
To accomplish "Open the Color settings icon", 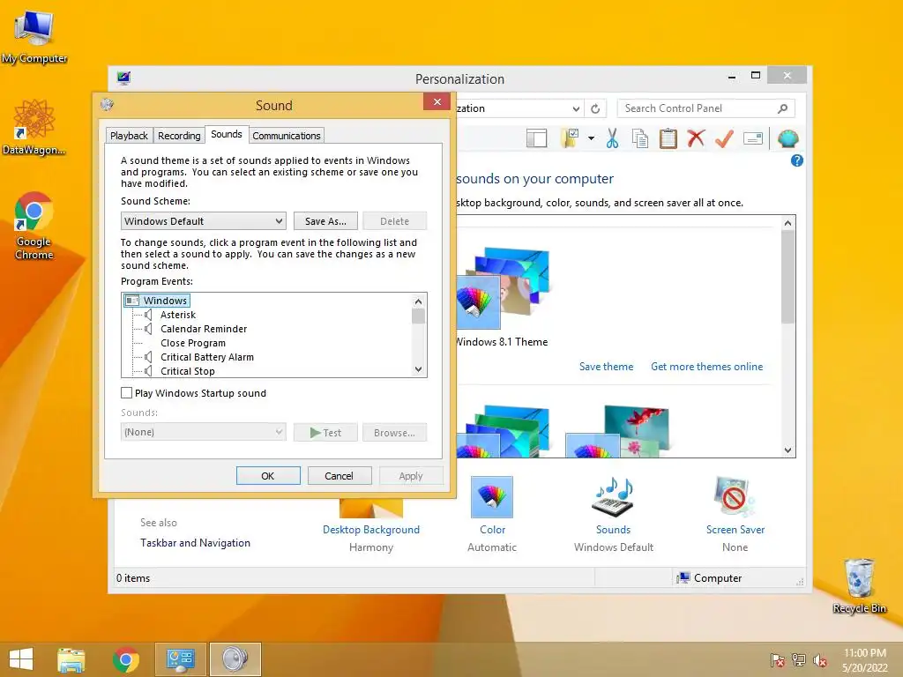I will coord(492,497).
